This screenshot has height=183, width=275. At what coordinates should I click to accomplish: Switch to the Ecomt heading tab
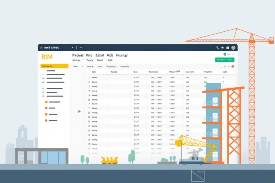[100, 55]
